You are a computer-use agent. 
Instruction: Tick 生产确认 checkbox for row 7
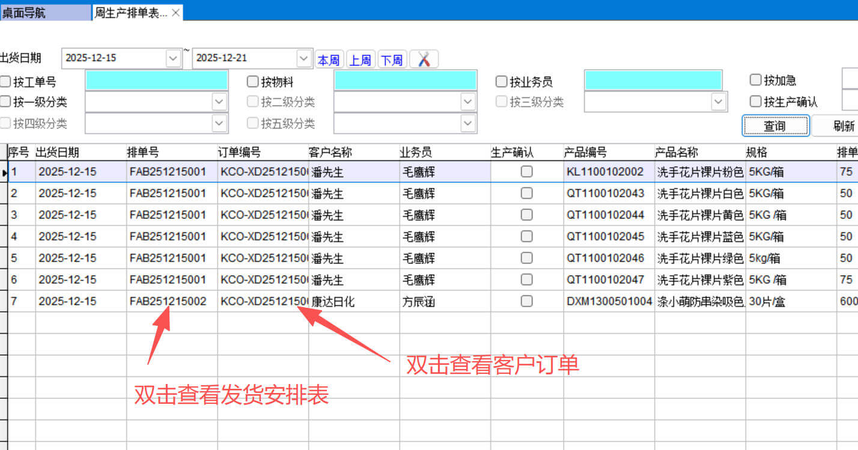coord(526,301)
